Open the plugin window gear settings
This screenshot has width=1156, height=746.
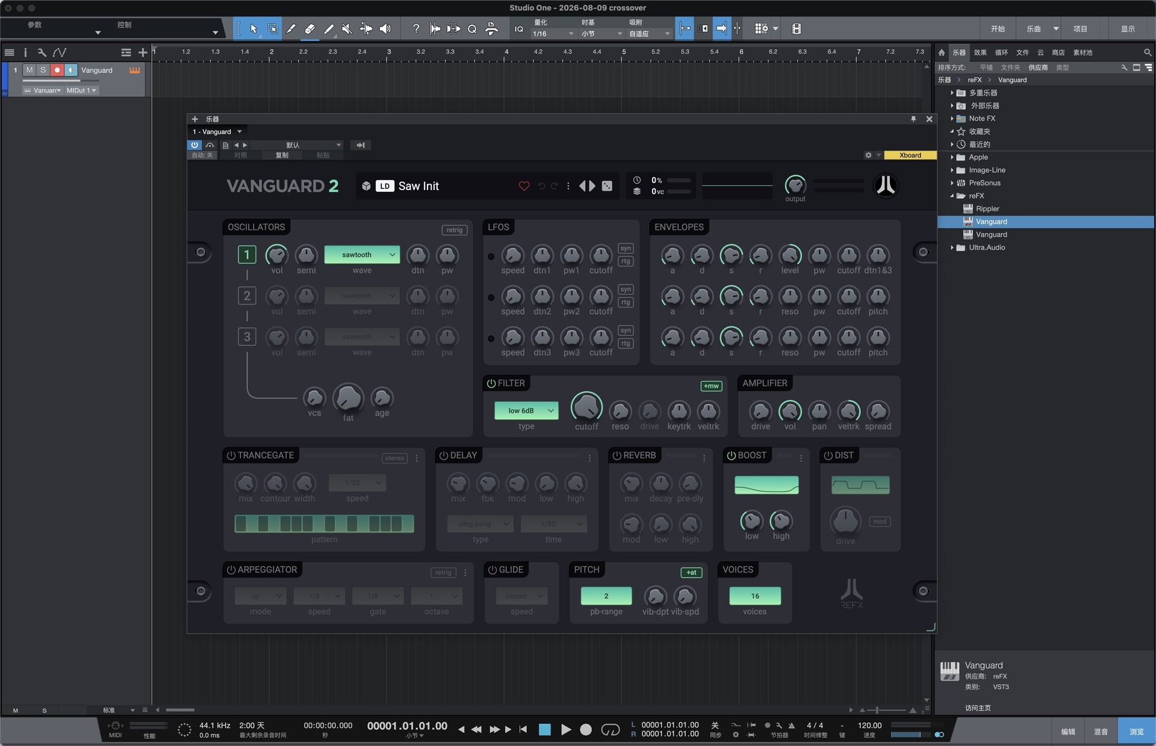tap(868, 155)
